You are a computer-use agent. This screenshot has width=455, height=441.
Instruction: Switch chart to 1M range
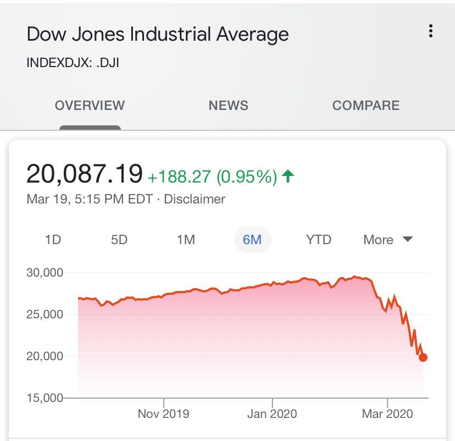point(186,240)
